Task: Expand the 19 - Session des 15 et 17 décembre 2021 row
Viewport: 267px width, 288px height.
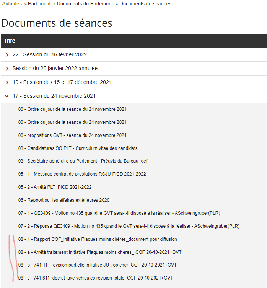Action: pos(62,82)
